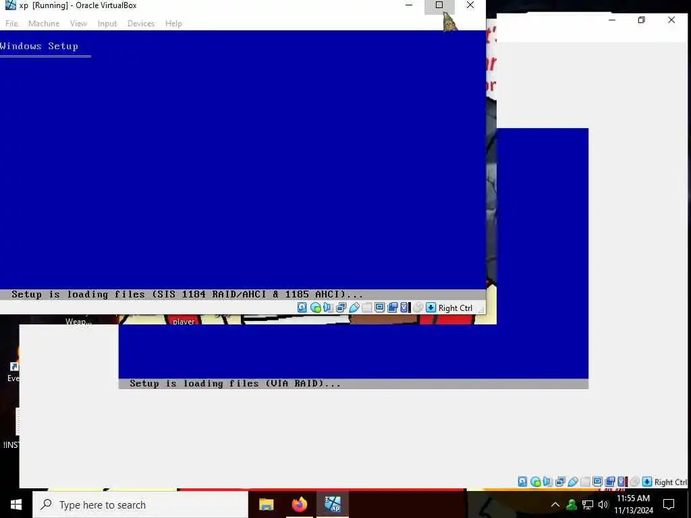Image resolution: width=691 pixels, height=518 pixels.
Task: Click the keyboard capture icon in back window status bar
Action: pyautogui.click(x=647, y=482)
